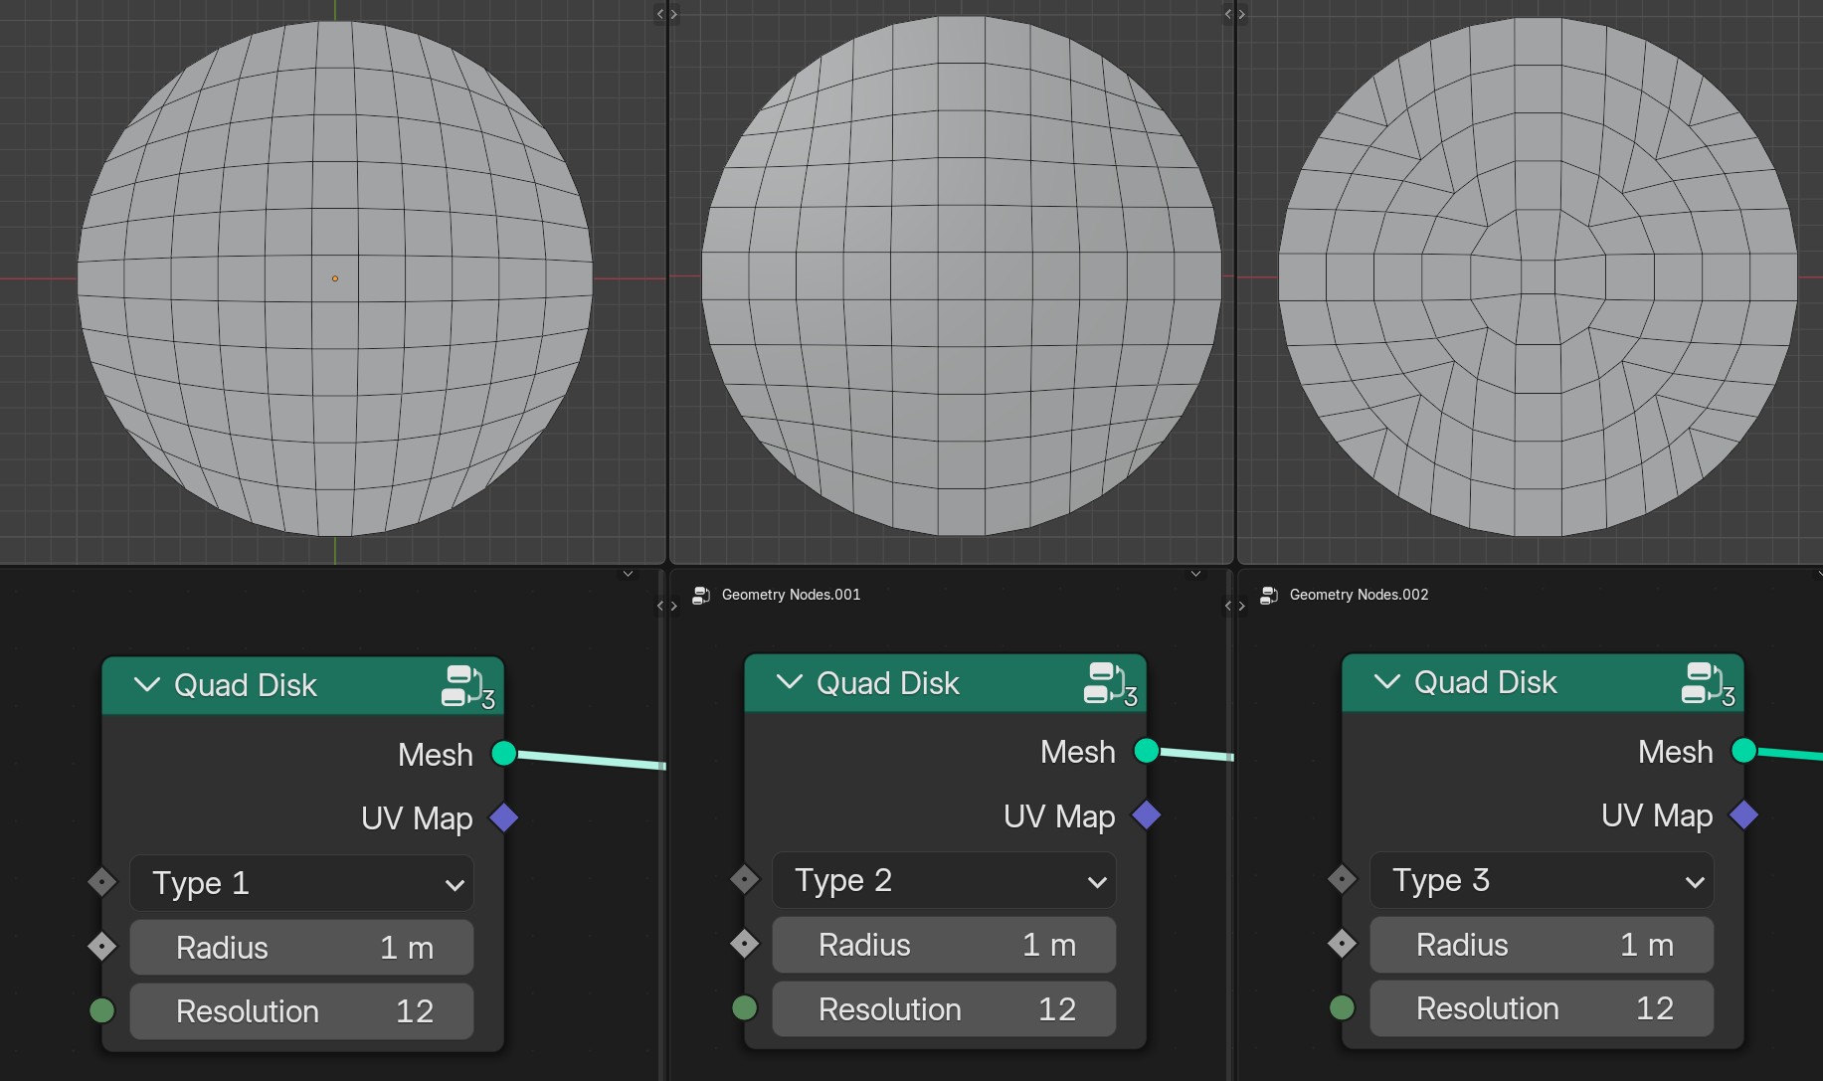Select the Geometry Nodes.001 label
This screenshot has height=1081, width=1823.
pyautogui.click(x=791, y=595)
